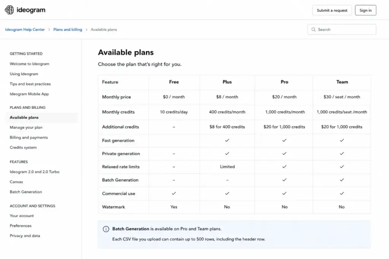
Task: Open Welcome to Ideogram in sidebar
Action: point(30,64)
